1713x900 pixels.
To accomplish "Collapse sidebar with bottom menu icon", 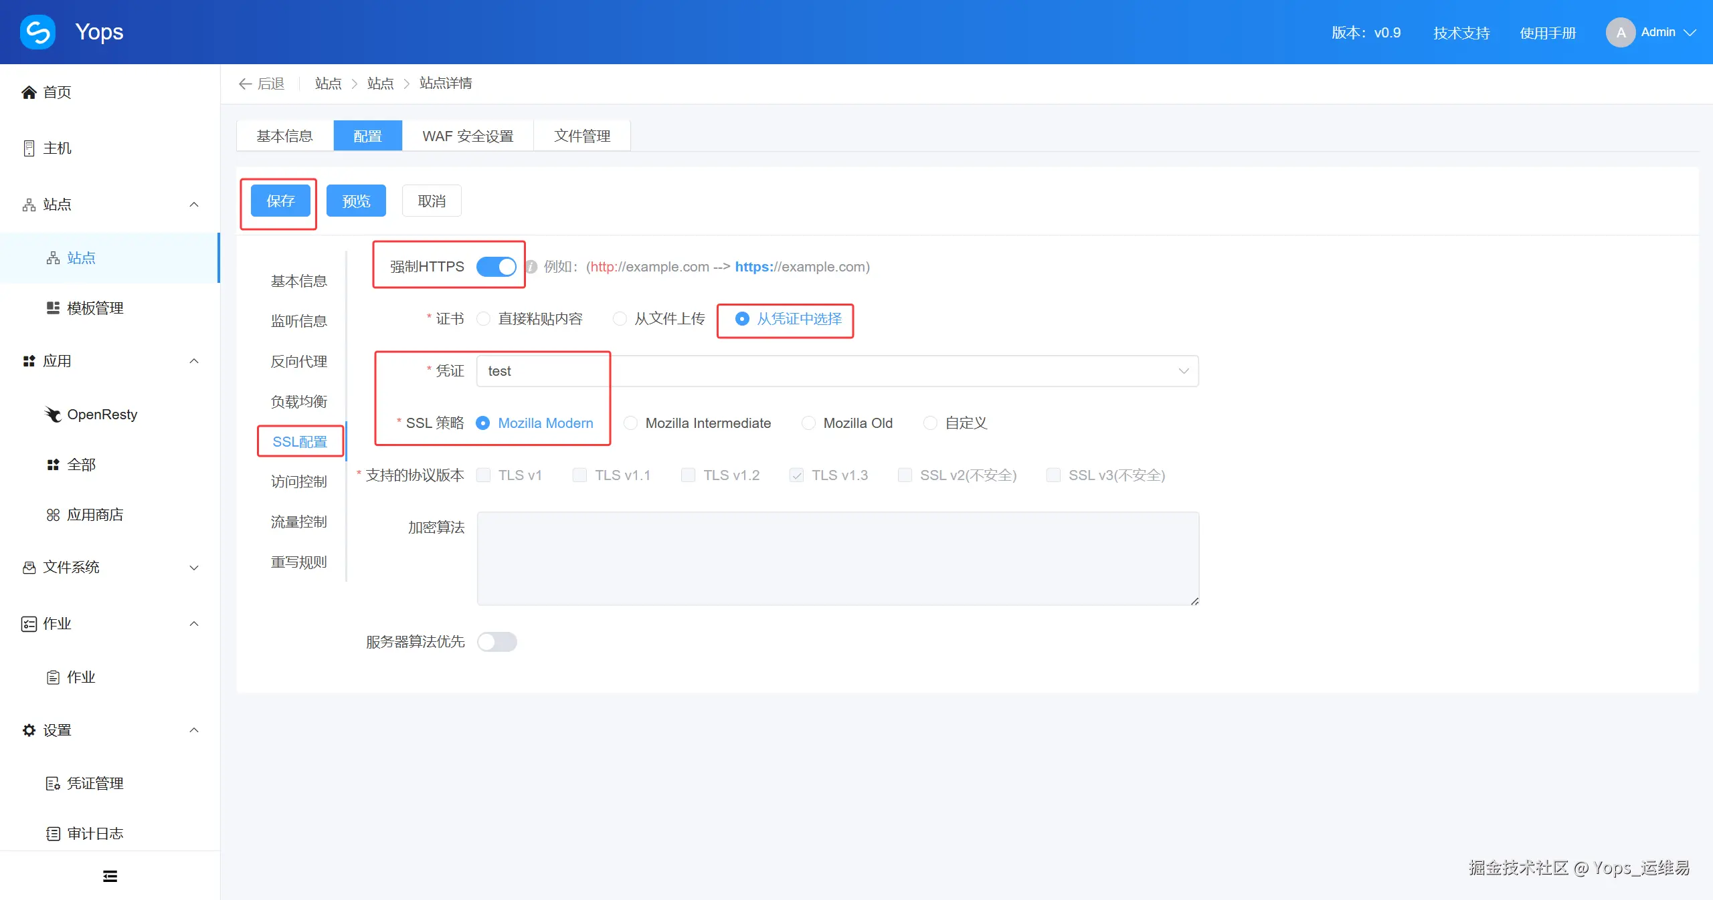I will pos(110,876).
